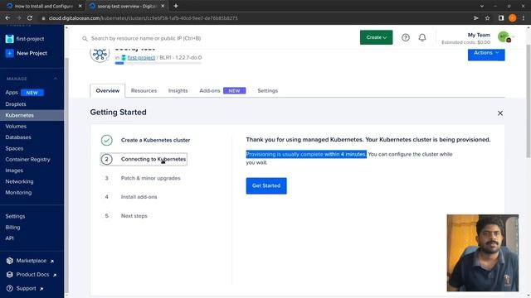Open the browser tab search chevron
Screen dimensions: 531x298
(x=481, y=6)
